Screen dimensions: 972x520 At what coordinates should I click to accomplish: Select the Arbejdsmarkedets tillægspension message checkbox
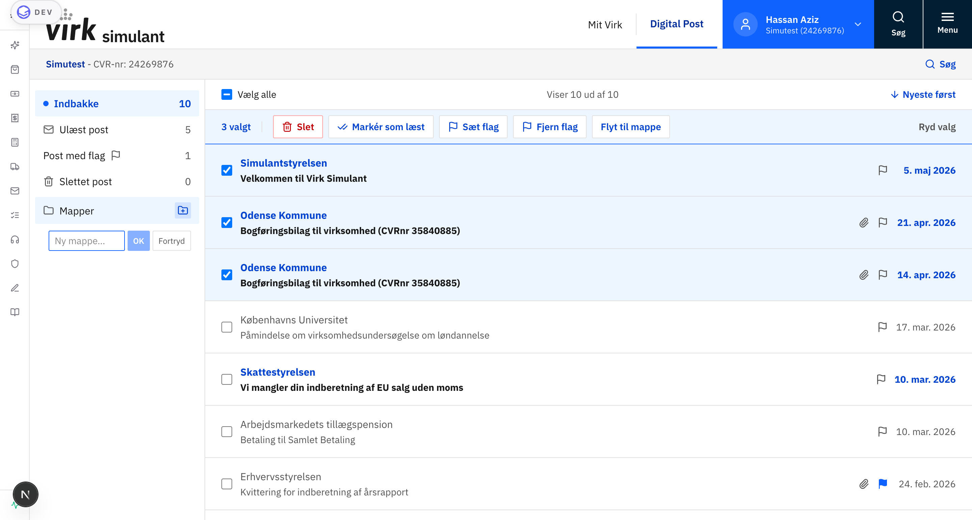coord(227,431)
